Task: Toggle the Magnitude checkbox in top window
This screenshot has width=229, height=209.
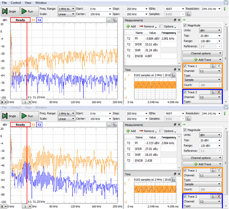Action: click(185, 25)
